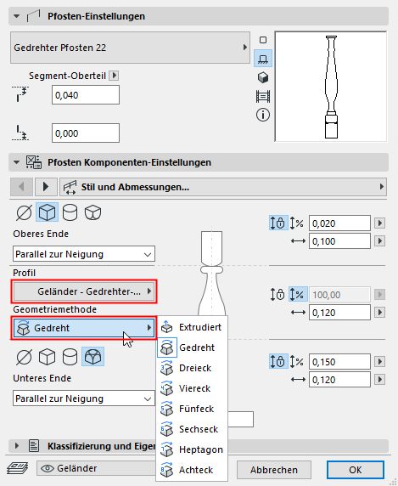The image size is (398, 486).
Task: Select the cylinder shape for upper end
Action: [x=70, y=212]
